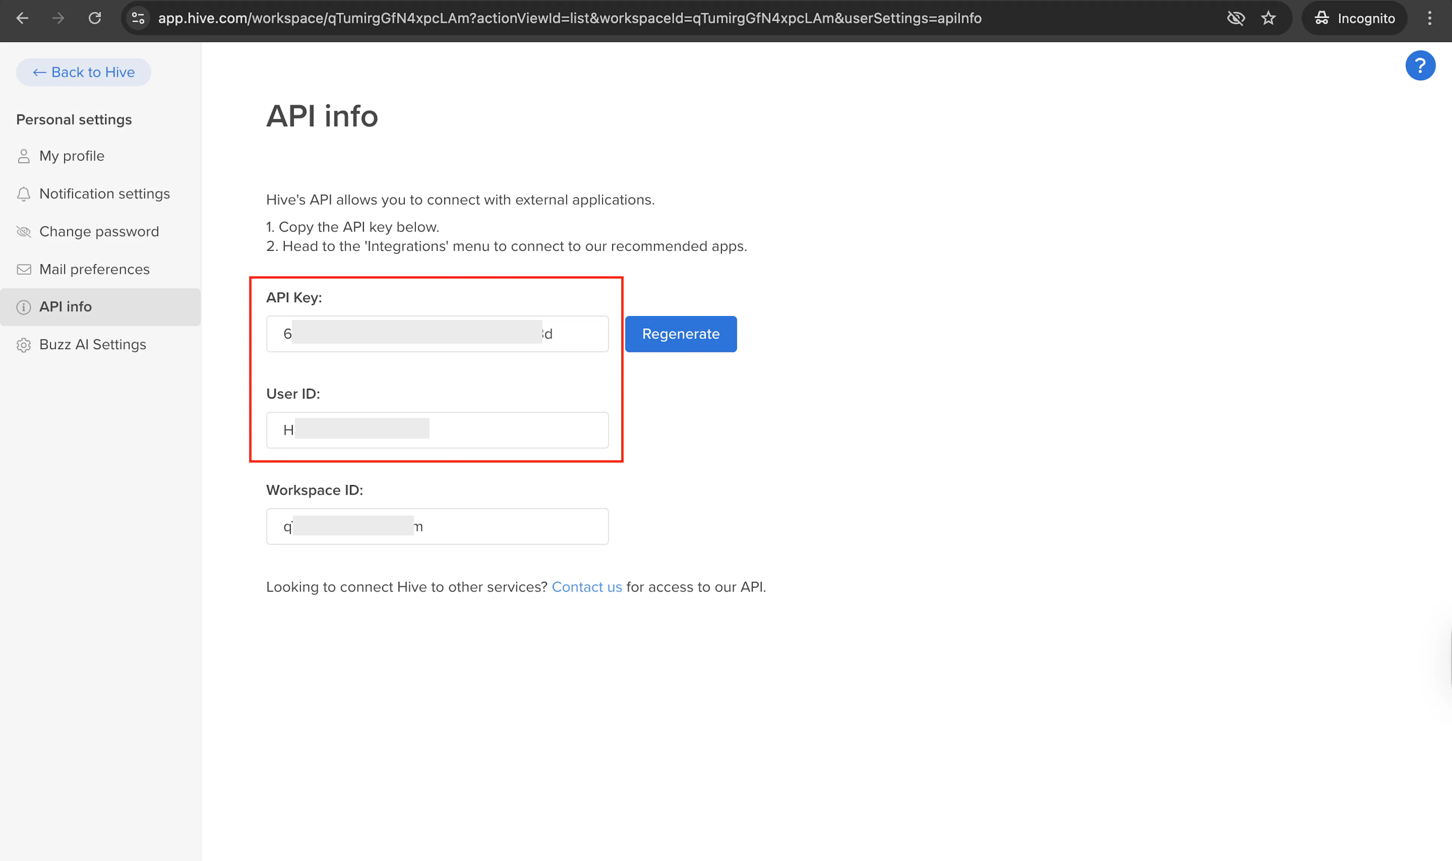Click the blue help question mark icon
Viewport: 1452px width, 861px height.
coord(1419,65)
